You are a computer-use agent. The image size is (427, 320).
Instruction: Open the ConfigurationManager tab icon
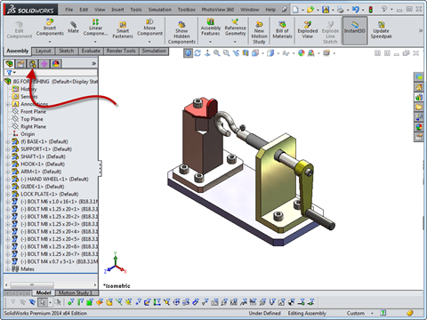tap(32, 63)
